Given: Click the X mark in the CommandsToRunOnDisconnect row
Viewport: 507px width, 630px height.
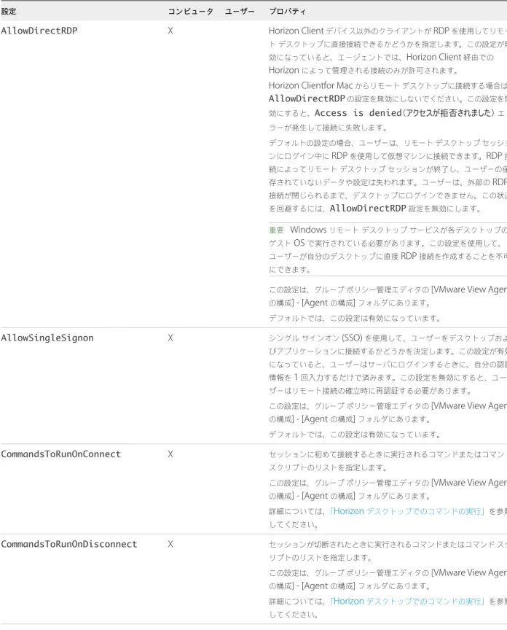Looking at the screenshot, I should coord(170,544).
